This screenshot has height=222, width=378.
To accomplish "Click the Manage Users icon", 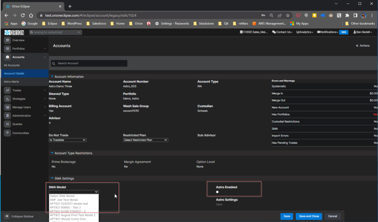I will coord(7,107).
